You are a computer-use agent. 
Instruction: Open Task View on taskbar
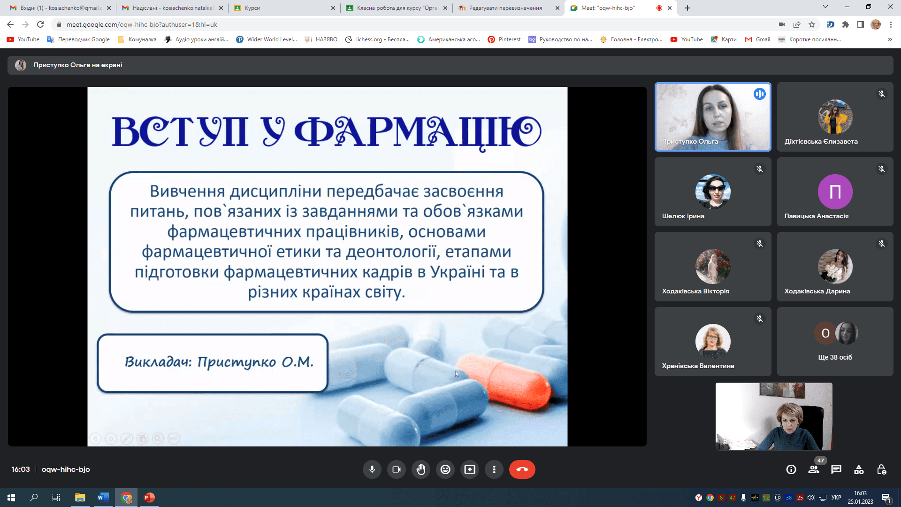(56, 498)
